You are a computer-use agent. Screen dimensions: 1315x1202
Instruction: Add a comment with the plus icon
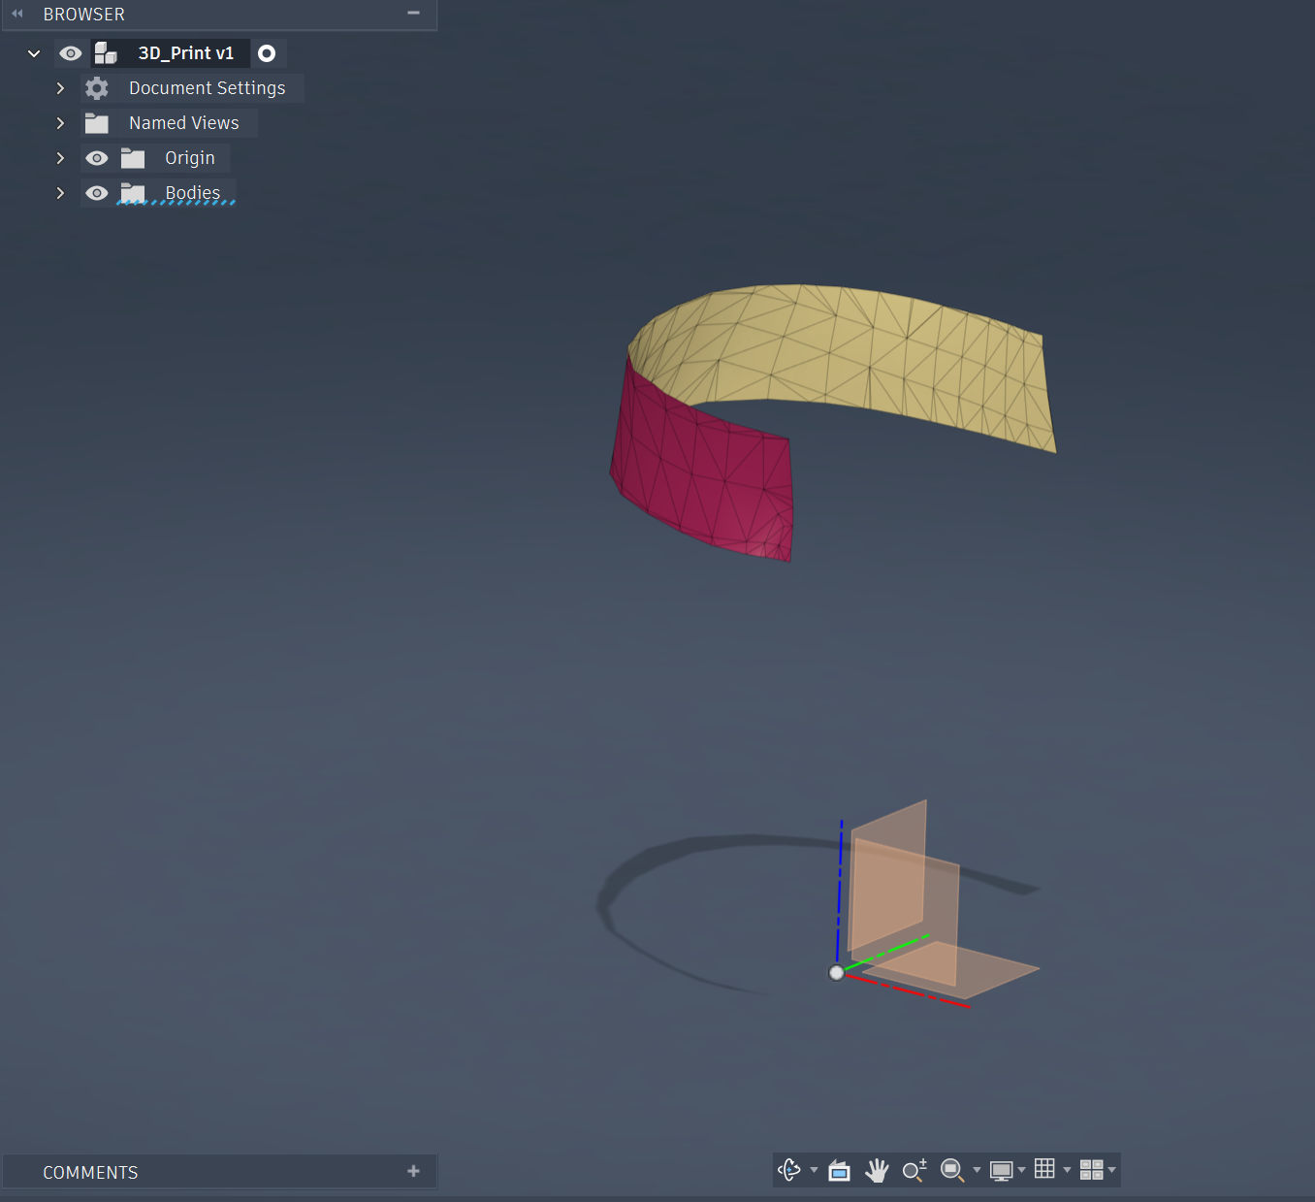click(413, 1171)
